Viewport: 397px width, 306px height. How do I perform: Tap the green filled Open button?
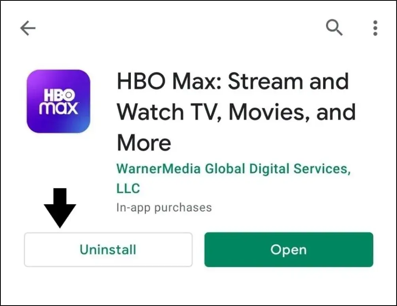point(289,249)
